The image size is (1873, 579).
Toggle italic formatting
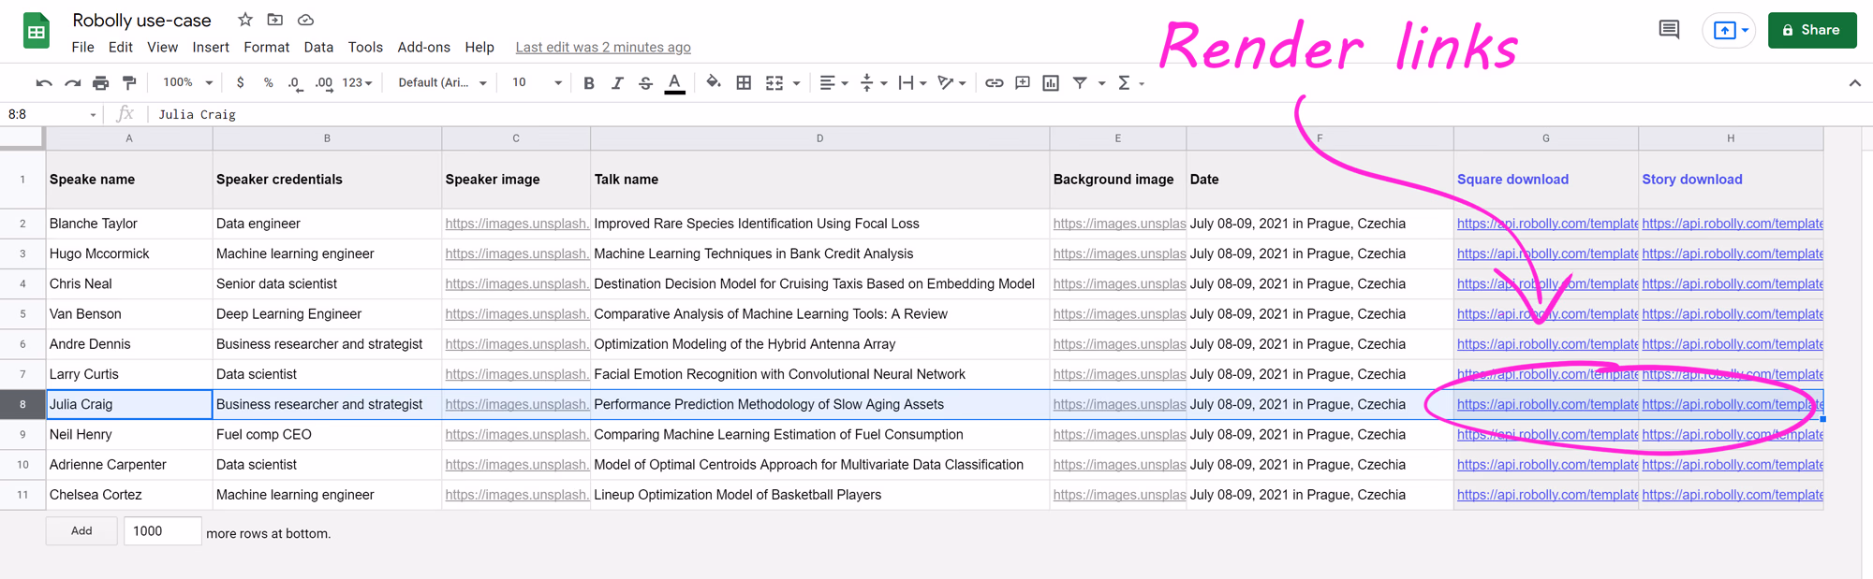(617, 83)
